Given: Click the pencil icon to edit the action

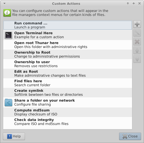Looking at the screenshot, I should tap(137, 33).
